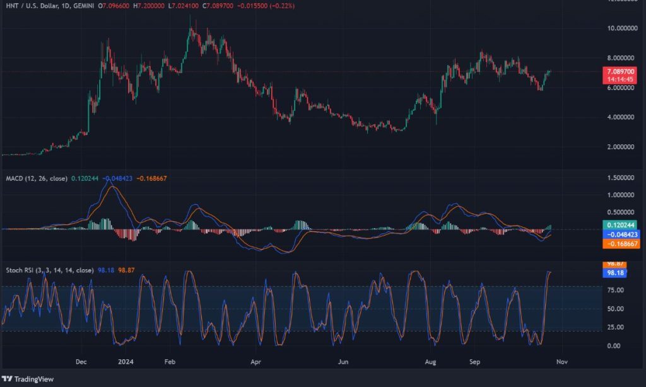
Task: Click the red 7.089700 current price tag
Action: (x=620, y=72)
